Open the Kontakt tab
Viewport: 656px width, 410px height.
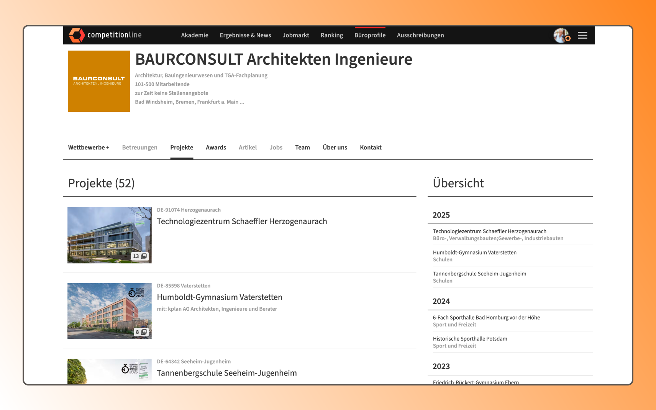pyautogui.click(x=371, y=148)
